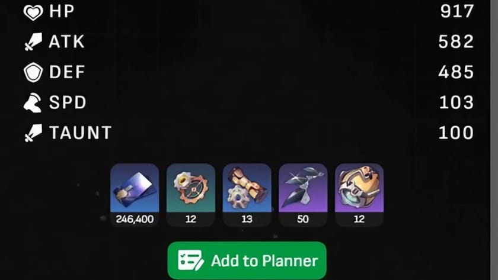The width and height of the screenshot is (498, 280).
Task: Click the HP value 917
Action: [456, 11]
